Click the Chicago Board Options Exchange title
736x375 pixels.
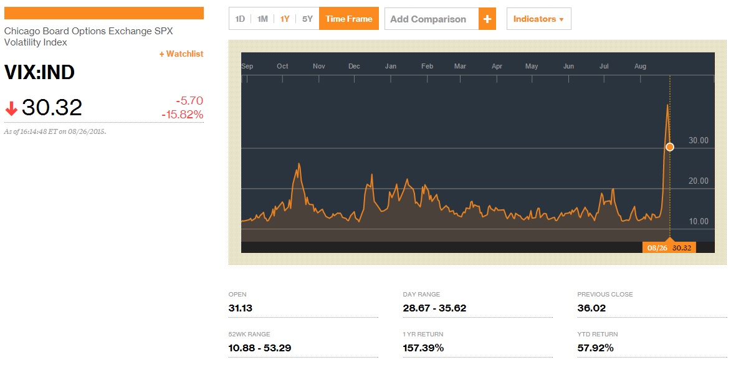tap(88, 37)
